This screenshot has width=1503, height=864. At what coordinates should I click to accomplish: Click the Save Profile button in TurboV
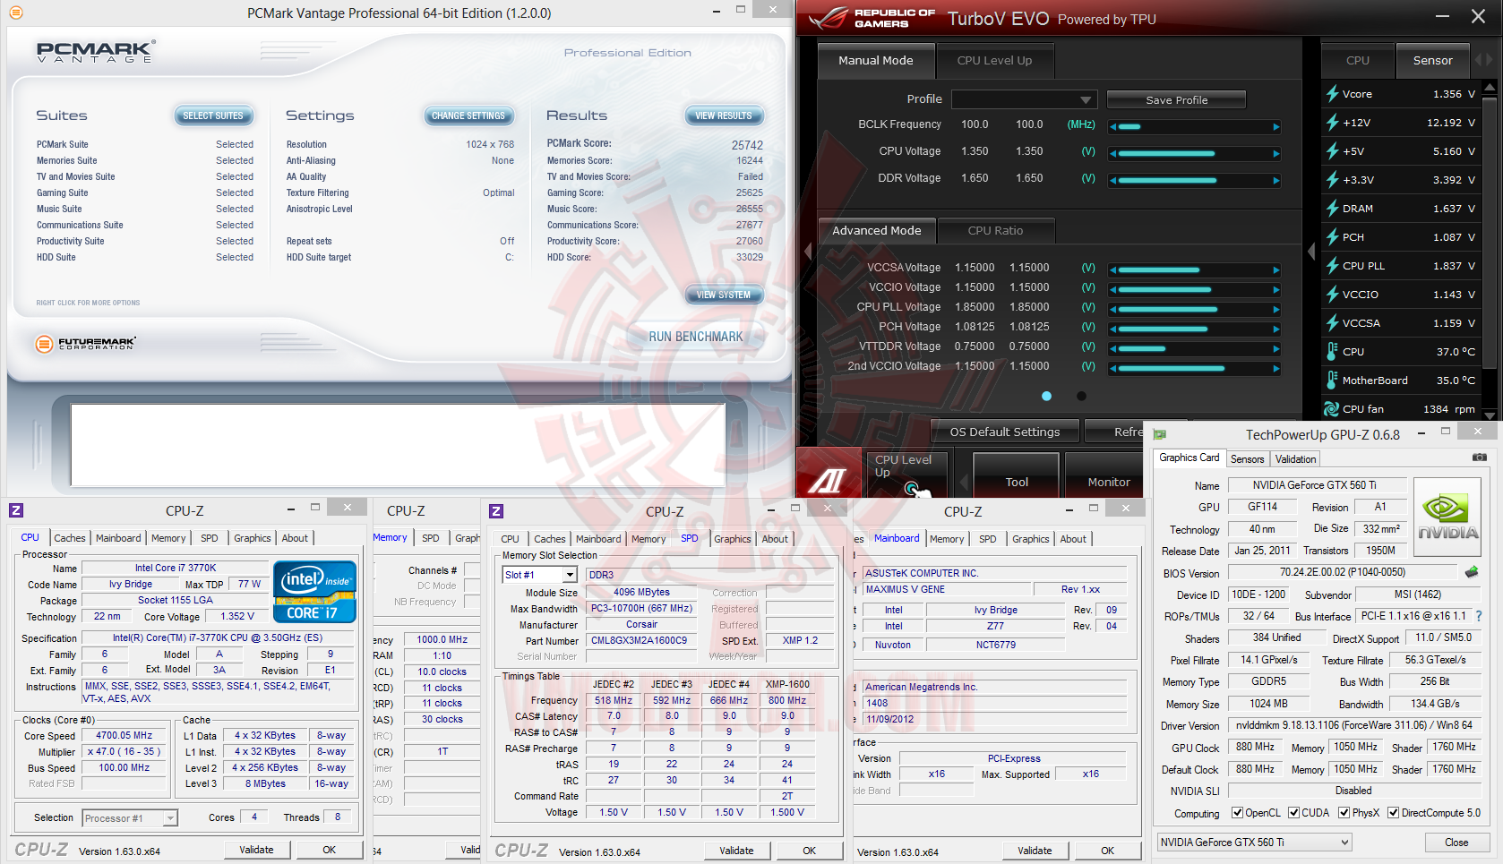click(1176, 99)
